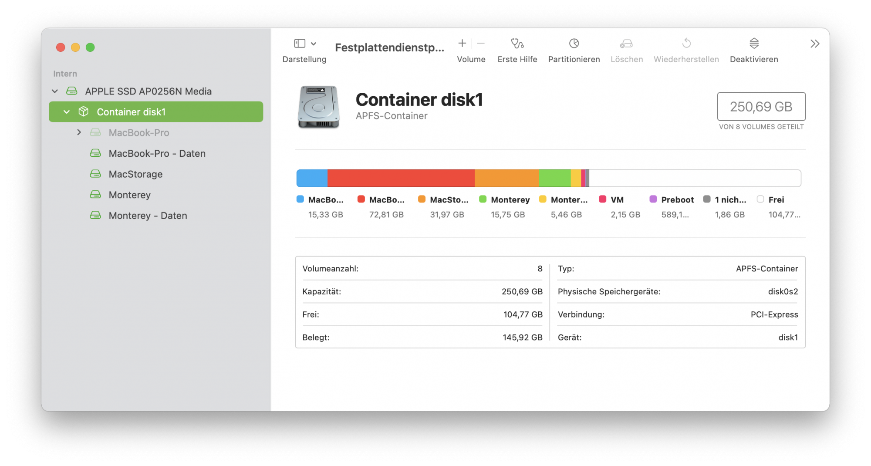This screenshot has height=466, width=871.
Task: Collapse the APPLE SSD AP0256N Media tree
Action: pos(55,91)
